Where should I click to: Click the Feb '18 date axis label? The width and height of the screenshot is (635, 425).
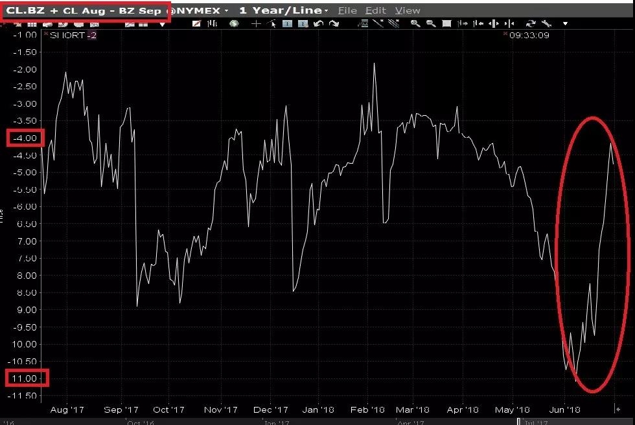point(367,409)
